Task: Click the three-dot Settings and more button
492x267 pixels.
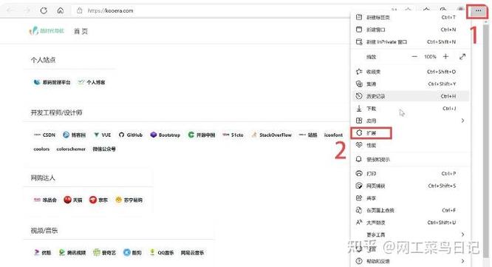Action: click(x=478, y=10)
